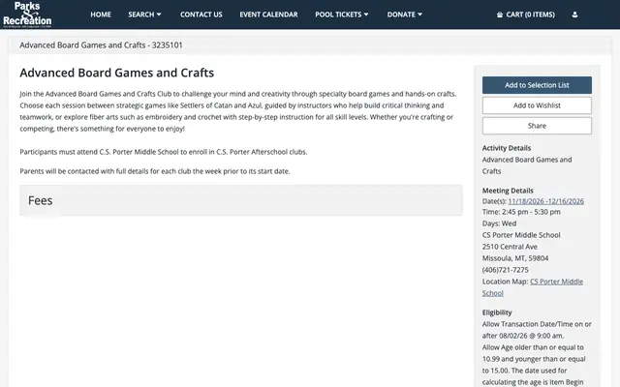Image resolution: width=620 pixels, height=387 pixels.
Task: Open the user account icon
Action: (574, 15)
